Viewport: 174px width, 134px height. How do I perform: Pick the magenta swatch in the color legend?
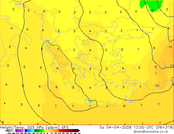[x=22, y=130]
